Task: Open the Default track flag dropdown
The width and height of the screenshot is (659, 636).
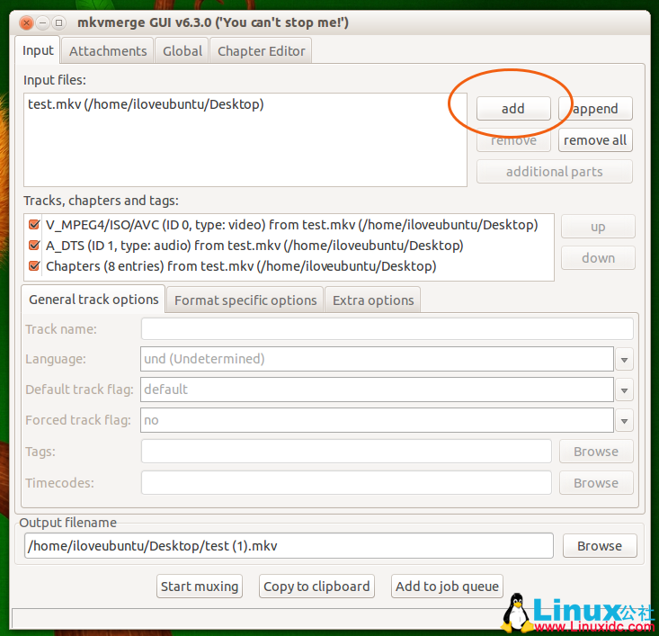Action: point(625,390)
